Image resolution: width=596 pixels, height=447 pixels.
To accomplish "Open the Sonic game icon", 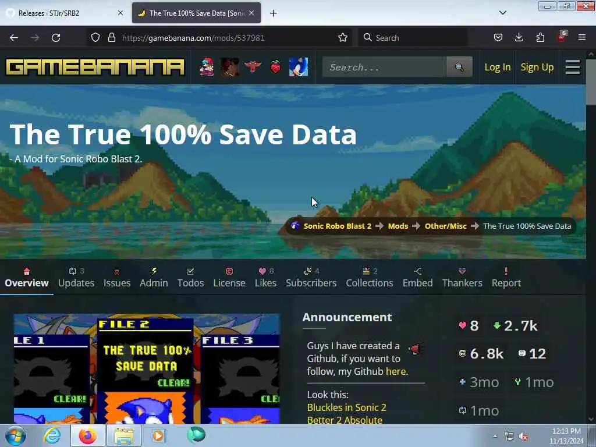I will 299,68.
